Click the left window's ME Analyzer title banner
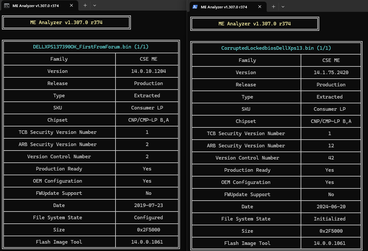This screenshot has width=368, height=251. pos(66,22)
